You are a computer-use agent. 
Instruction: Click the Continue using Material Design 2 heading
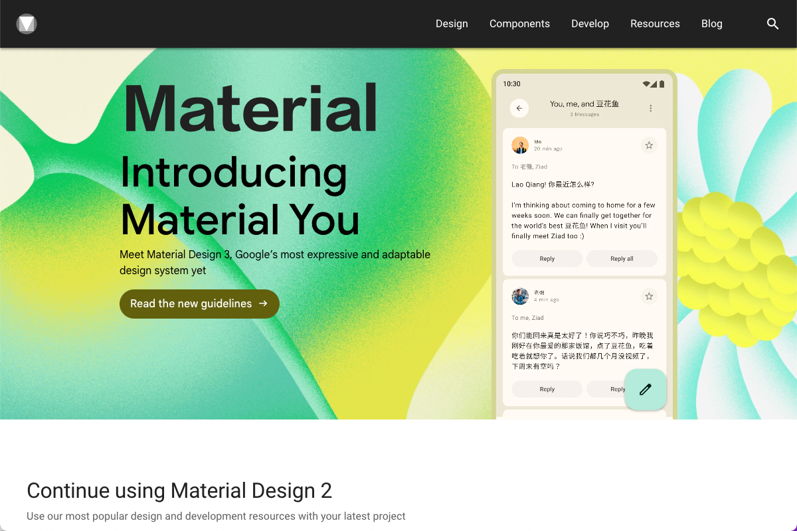(x=179, y=491)
